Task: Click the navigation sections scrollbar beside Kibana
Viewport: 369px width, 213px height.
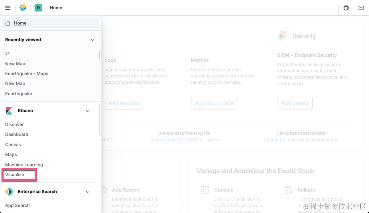Action: coord(99,119)
